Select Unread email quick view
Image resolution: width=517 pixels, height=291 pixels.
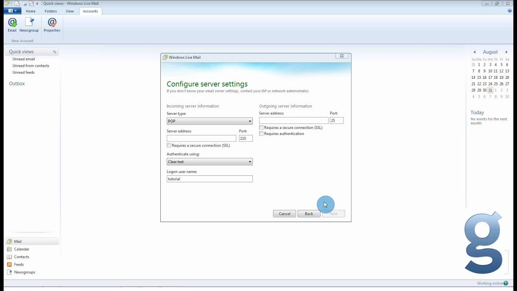(x=23, y=59)
